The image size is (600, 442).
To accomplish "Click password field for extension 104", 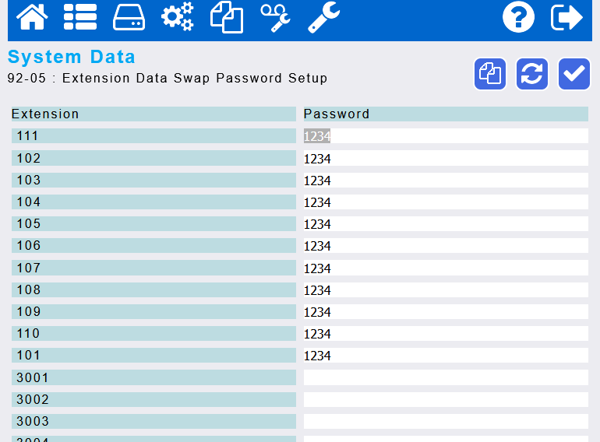I will (446, 202).
